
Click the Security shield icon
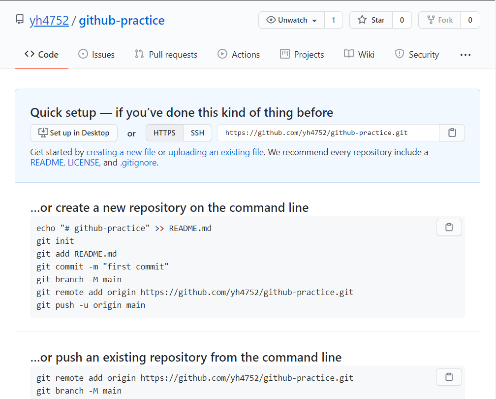[399, 54]
